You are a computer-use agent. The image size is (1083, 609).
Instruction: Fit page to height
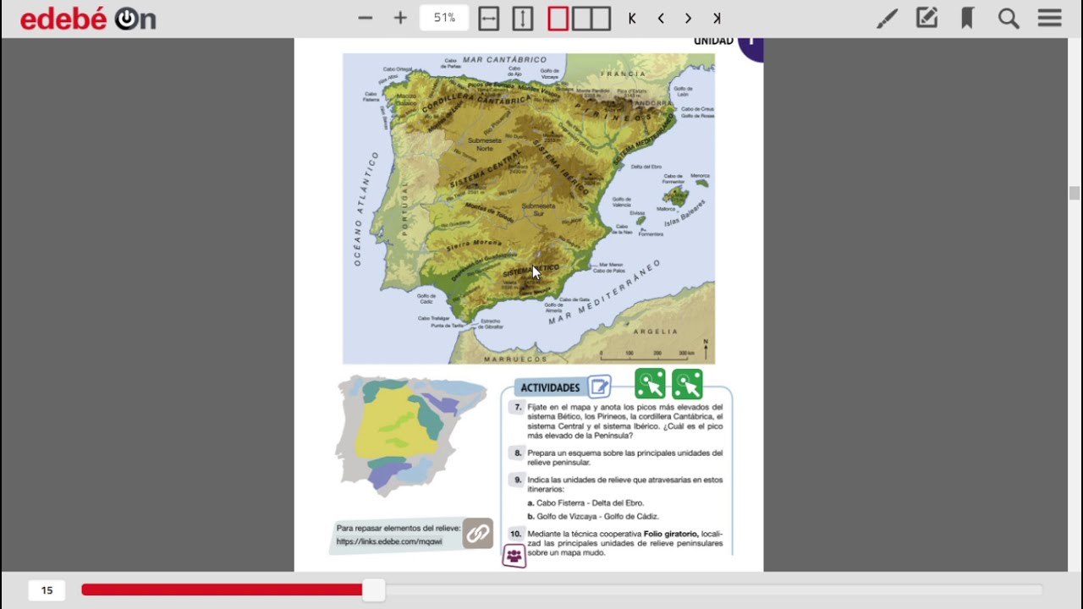(x=522, y=17)
